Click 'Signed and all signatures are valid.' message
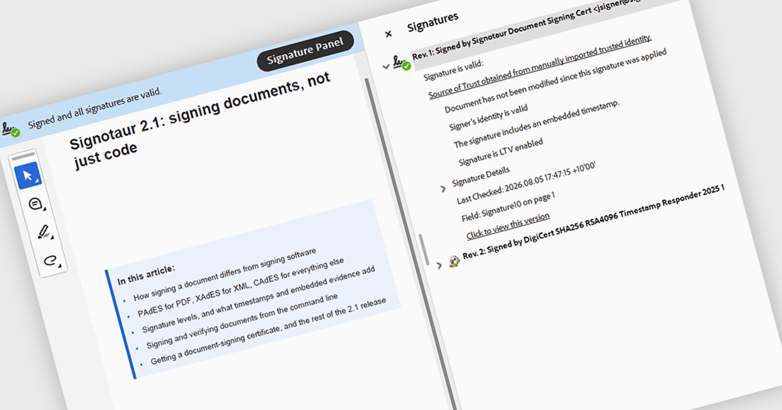Screen dimensions: 782x410 coord(94,109)
